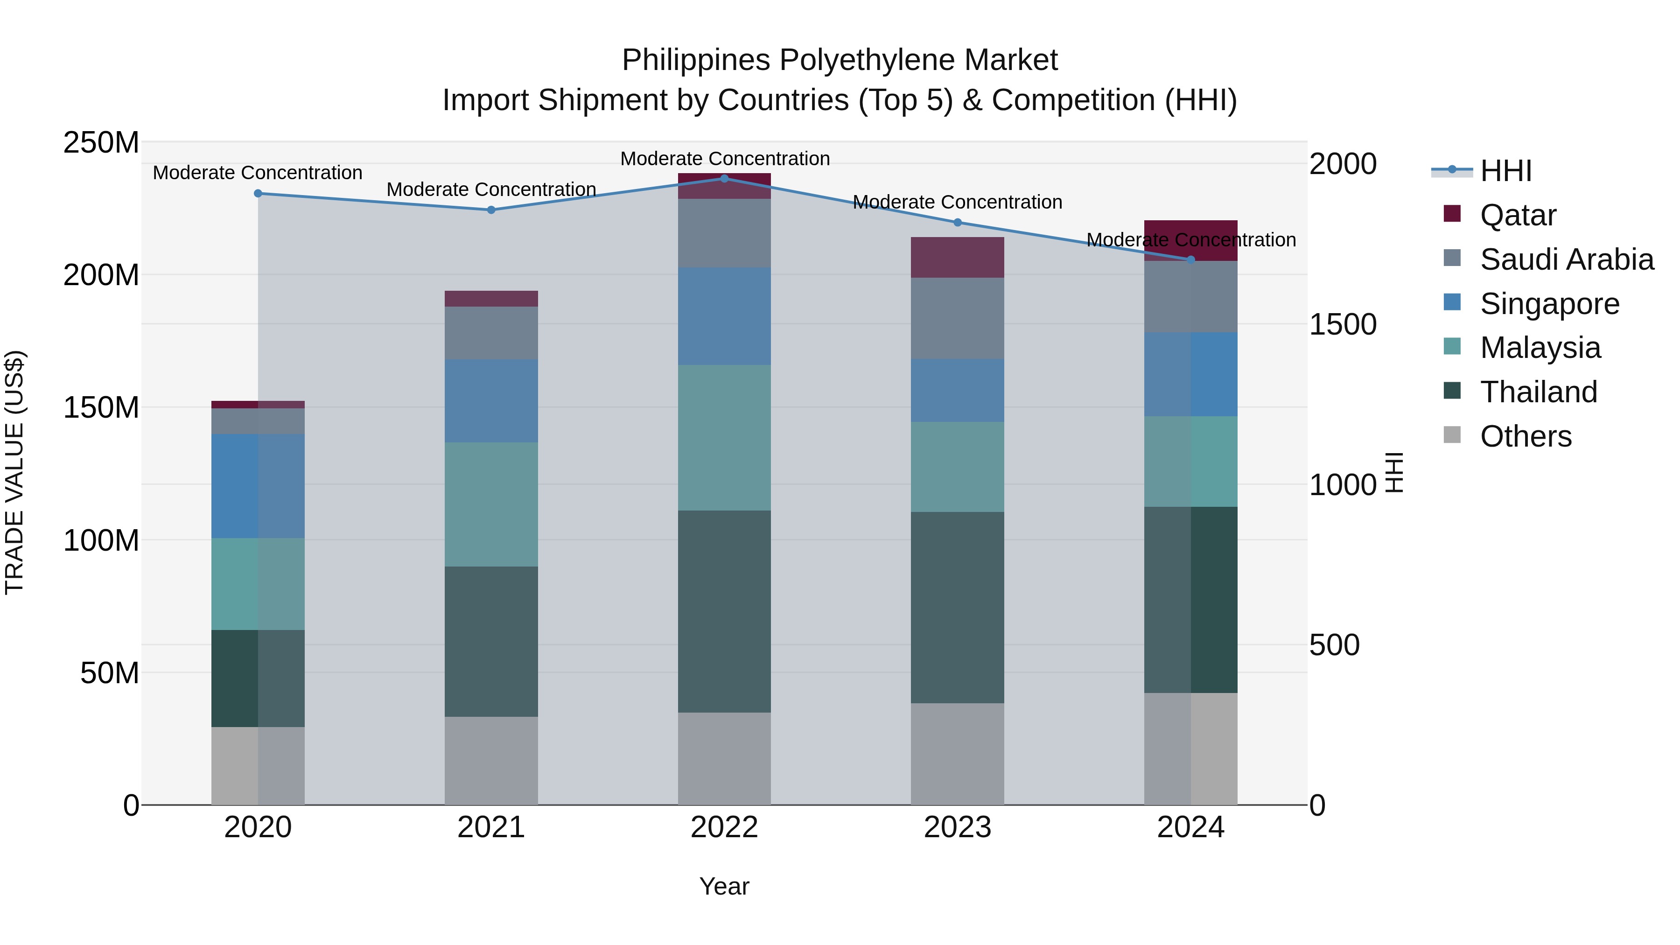
Task: Click the 2022 Others bar segment
Action: pos(725,758)
